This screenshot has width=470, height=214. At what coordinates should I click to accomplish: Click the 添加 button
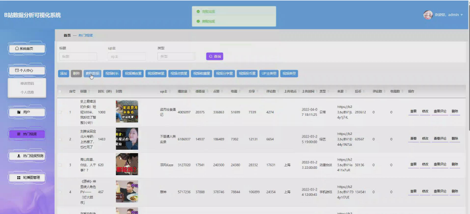63,74
